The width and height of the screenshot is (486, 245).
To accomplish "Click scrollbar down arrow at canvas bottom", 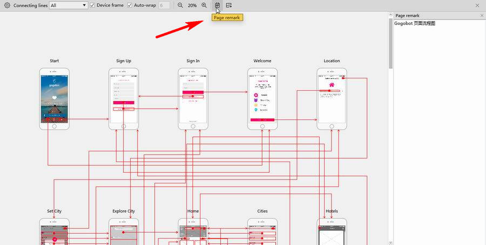I will pyautogui.click(x=390, y=243).
